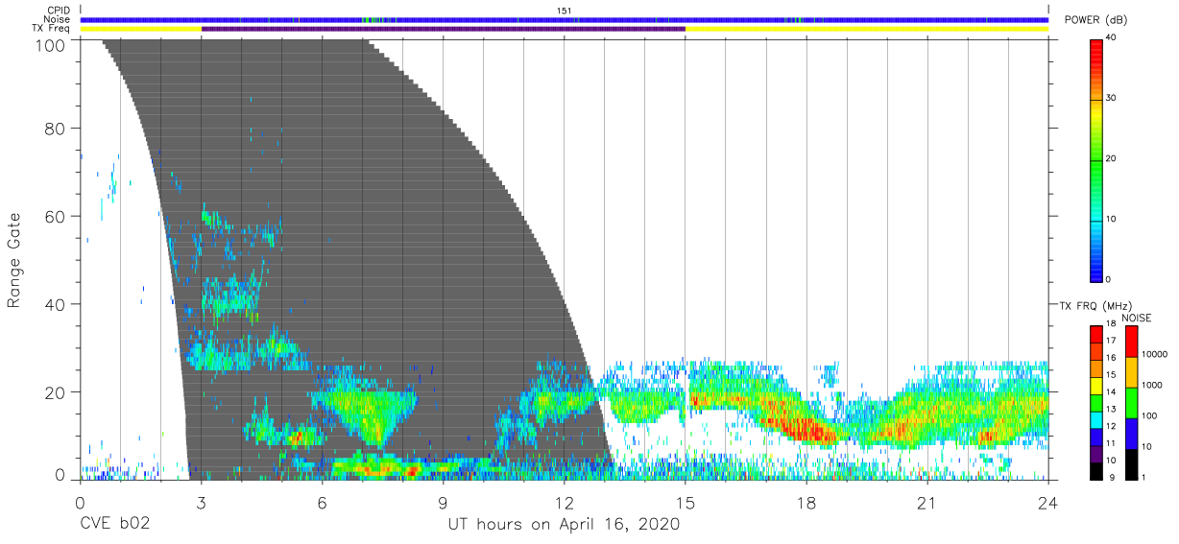The height and width of the screenshot is (544, 1179).
Task: Click the NOISE legend title
Action: (x=1137, y=318)
